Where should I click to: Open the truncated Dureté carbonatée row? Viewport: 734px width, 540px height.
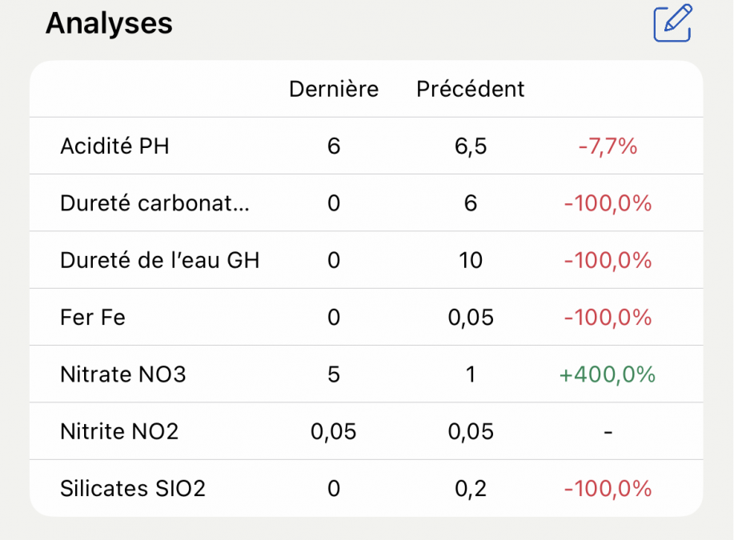click(154, 203)
